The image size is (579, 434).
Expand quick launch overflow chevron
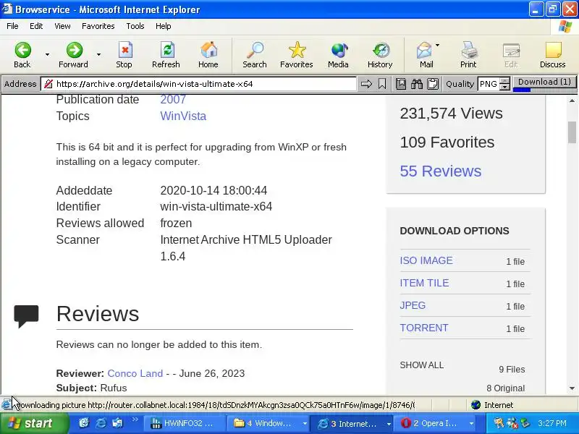(135, 420)
